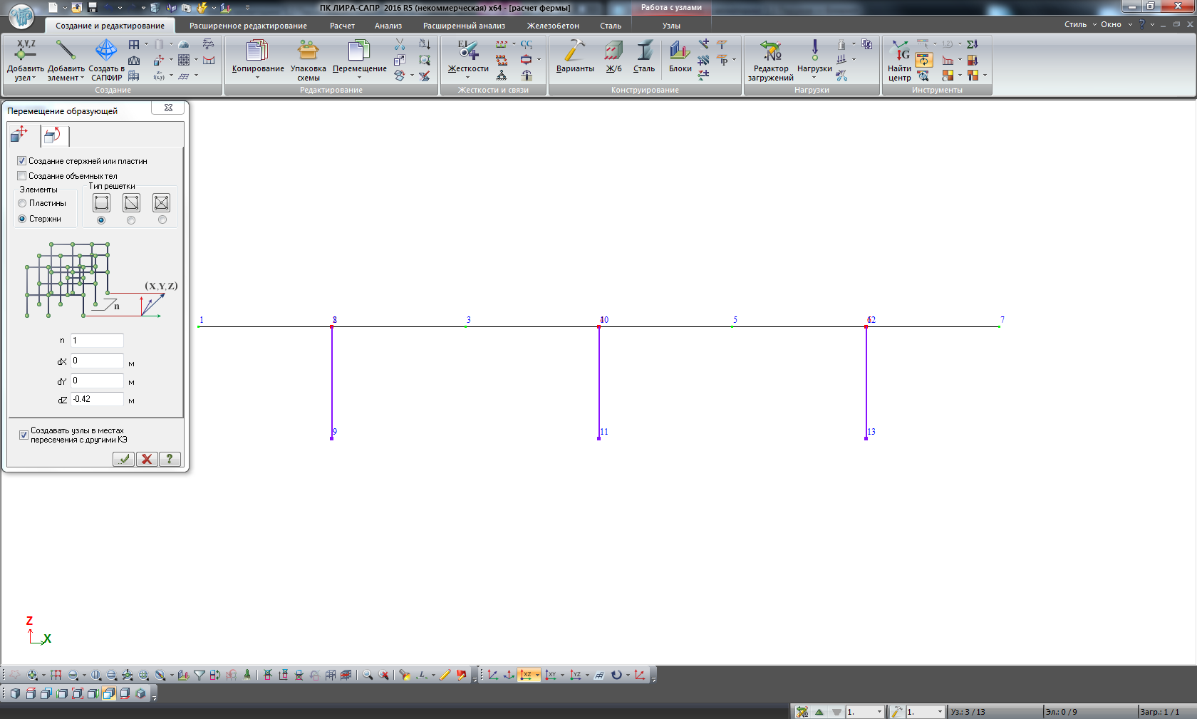
Task: Expand the Добавить элемент dropdown arrow
Action: (x=82, y=78)
